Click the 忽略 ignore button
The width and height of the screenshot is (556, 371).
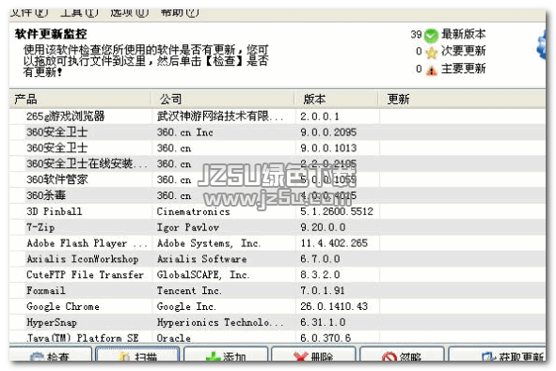pyautogui.click(x=402, y=354)
